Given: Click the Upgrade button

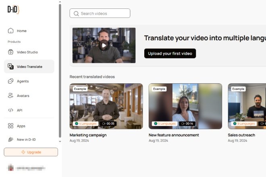Looking at the screenshot, I should click(31, 152).
